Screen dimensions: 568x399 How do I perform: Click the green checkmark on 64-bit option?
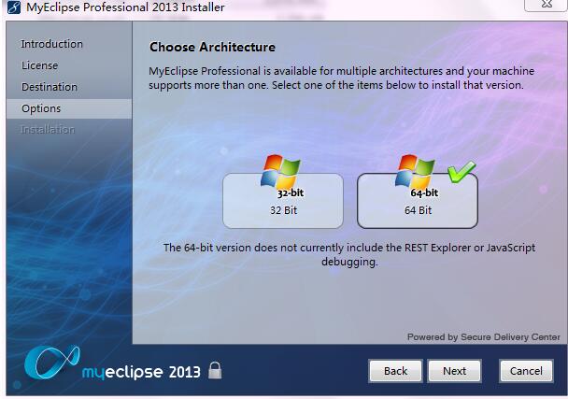(461, 171)
